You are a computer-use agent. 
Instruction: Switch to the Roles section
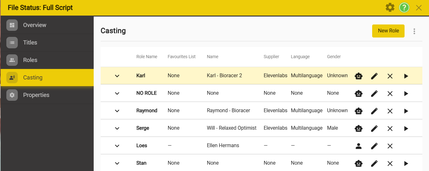[47, 60]
